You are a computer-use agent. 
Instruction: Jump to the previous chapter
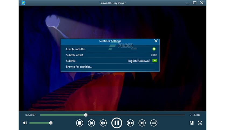92,123
